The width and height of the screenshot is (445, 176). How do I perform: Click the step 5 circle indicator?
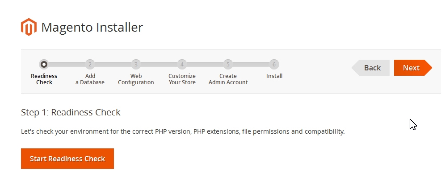228,65
